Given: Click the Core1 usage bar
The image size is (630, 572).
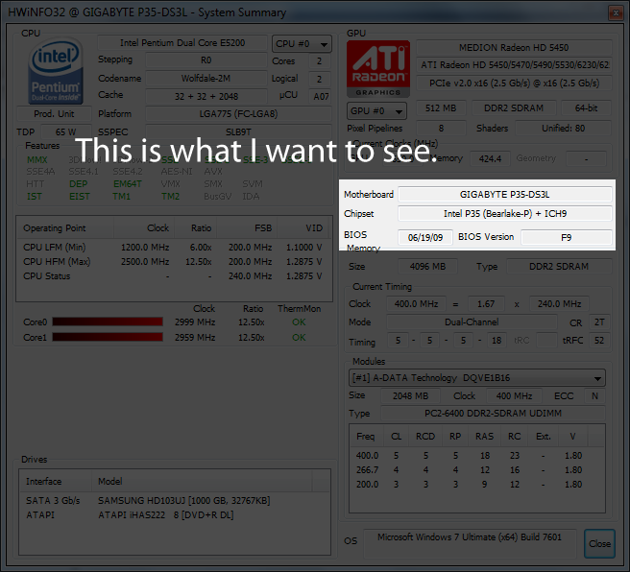Looking at the screenshot, I should click(108, 337).
